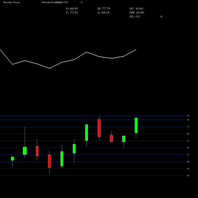Viewport: 198px width, 198px height.
Task: Select the green candle spanning 61 to 73
Action: pyautogui.click(x=87, y=133)
